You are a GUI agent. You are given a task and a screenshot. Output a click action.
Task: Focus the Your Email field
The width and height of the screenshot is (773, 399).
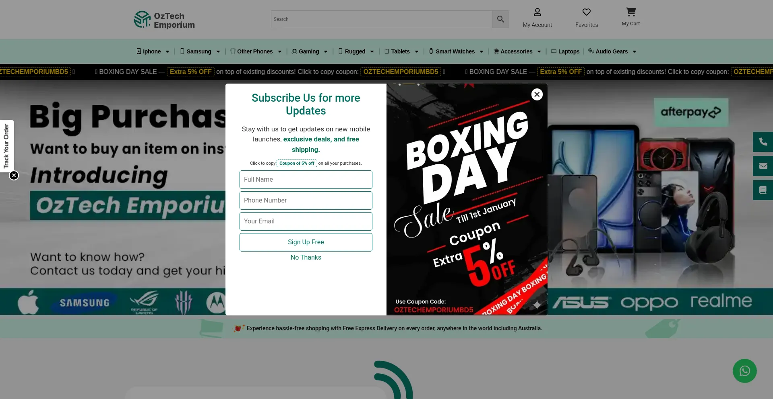click(306, 221)
